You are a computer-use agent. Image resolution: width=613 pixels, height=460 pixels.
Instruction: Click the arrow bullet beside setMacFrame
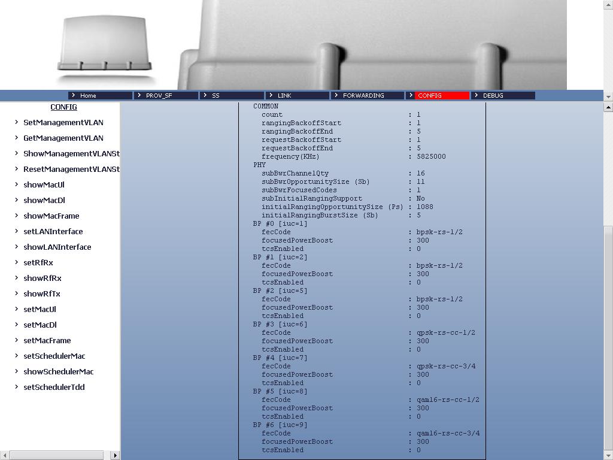coord(16,340)
